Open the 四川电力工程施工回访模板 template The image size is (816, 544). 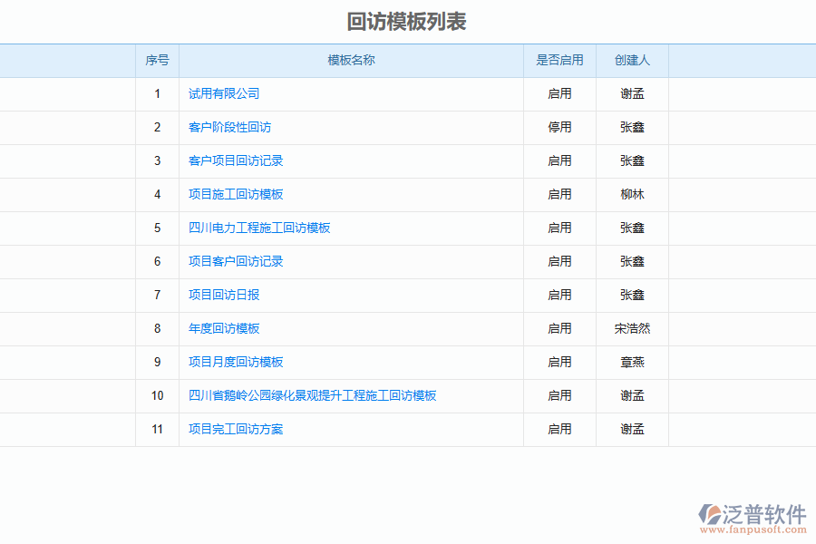[258, 228]
